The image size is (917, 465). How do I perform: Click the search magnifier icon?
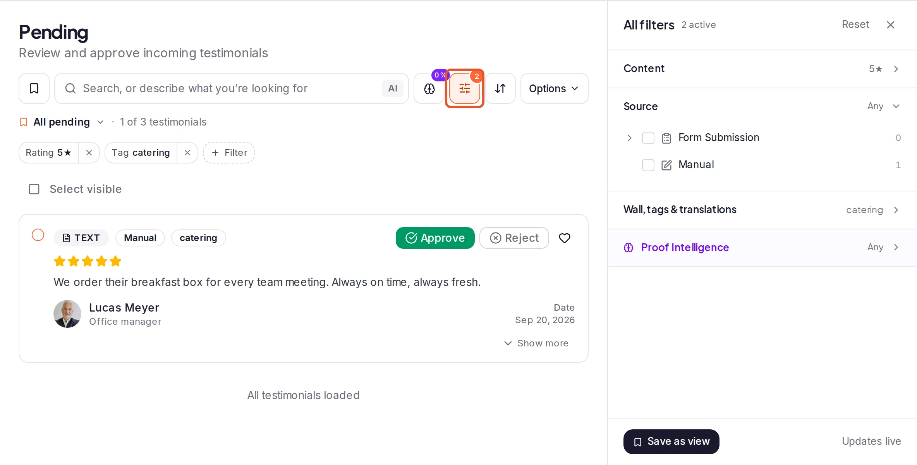click(x=70, y=88)
